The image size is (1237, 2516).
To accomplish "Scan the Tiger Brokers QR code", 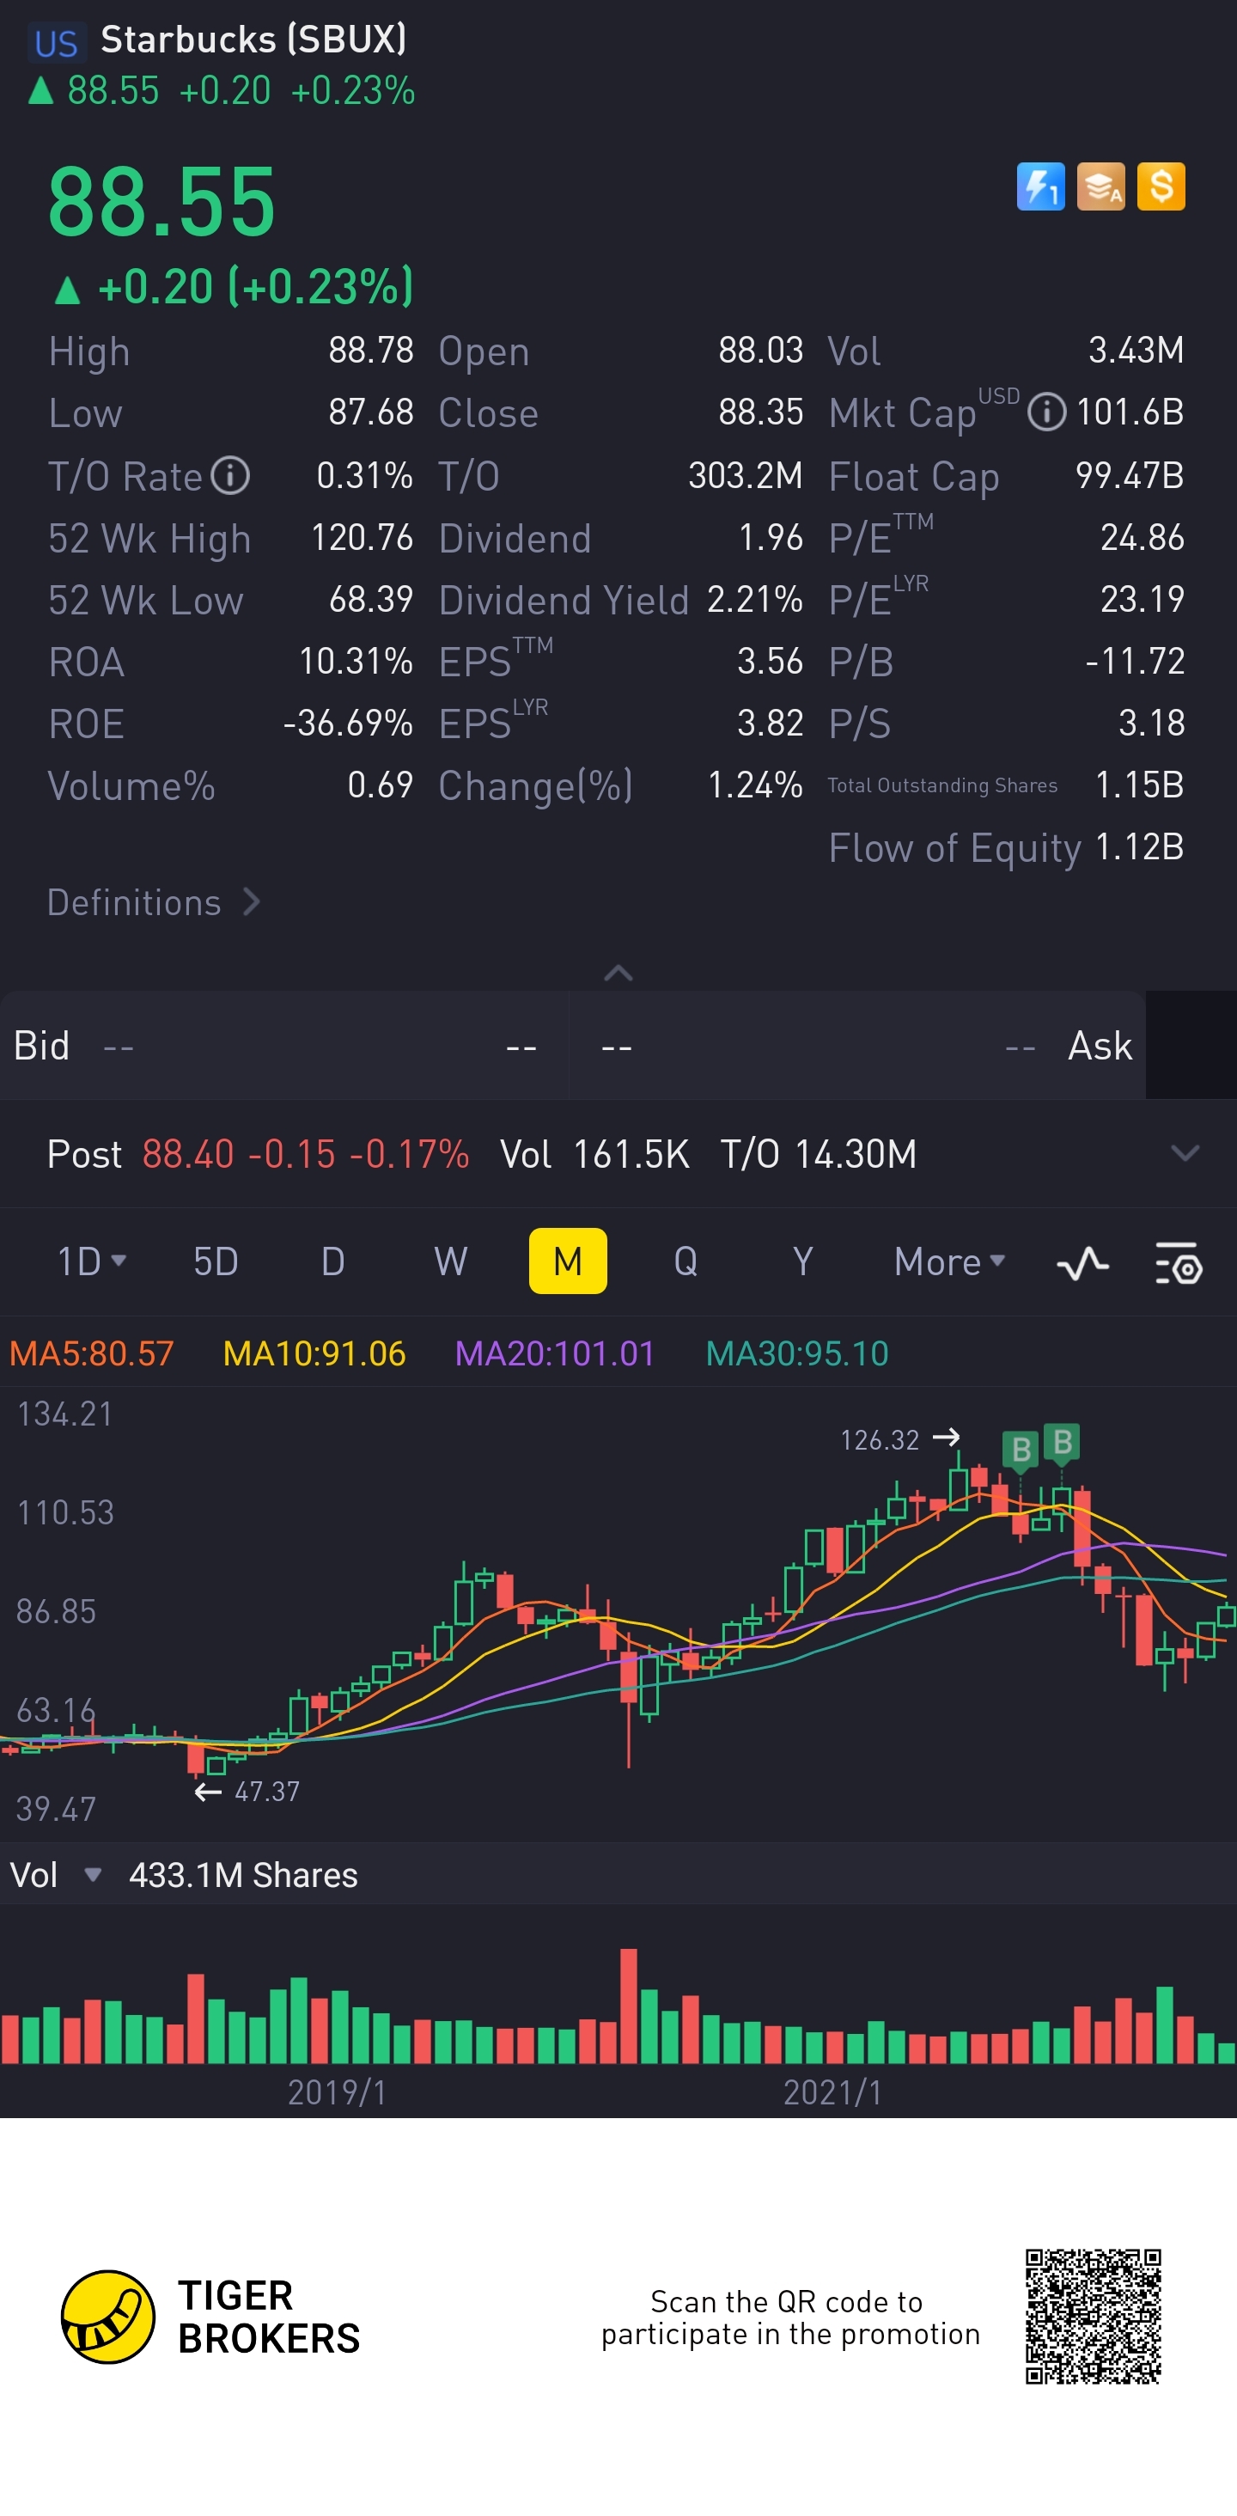I will (1093, 2316).
